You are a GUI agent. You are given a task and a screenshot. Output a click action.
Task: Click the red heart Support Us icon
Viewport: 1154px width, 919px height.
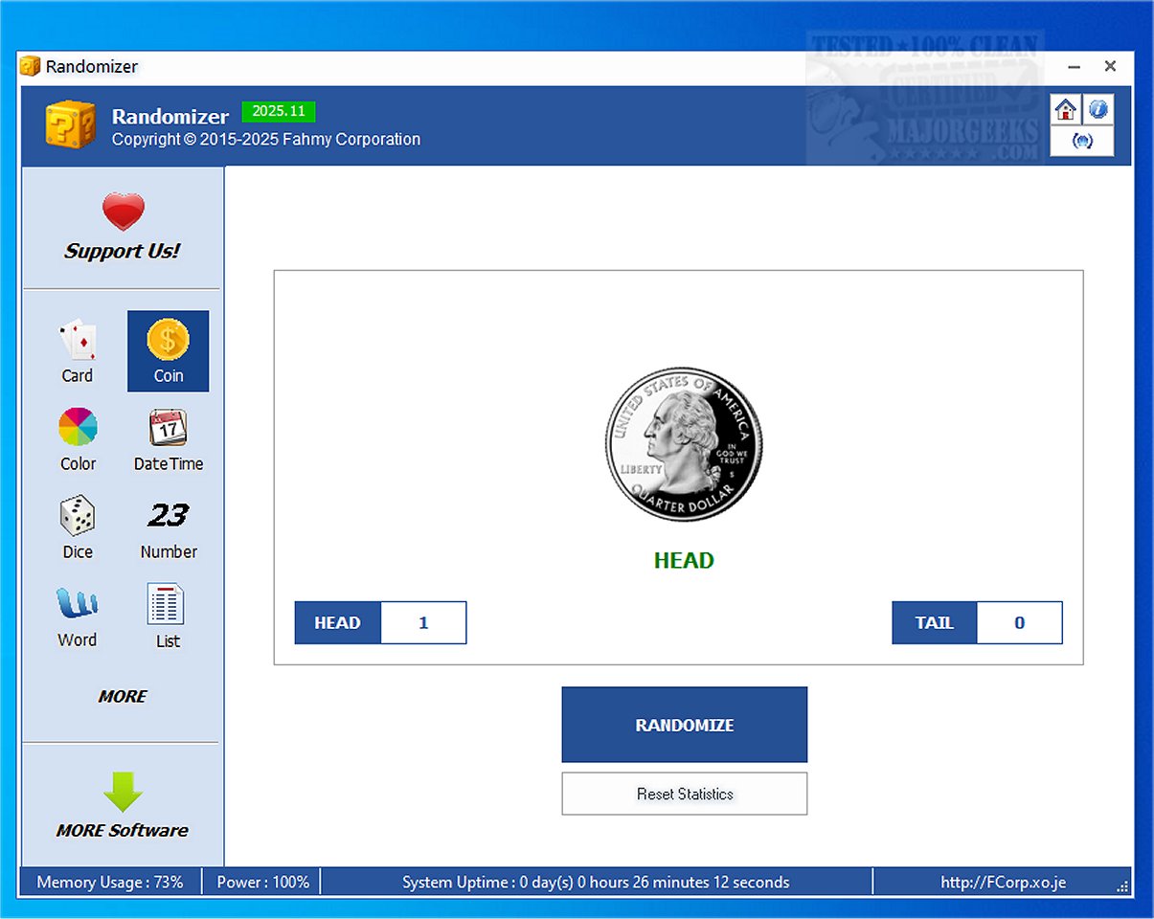coord(123,212)
